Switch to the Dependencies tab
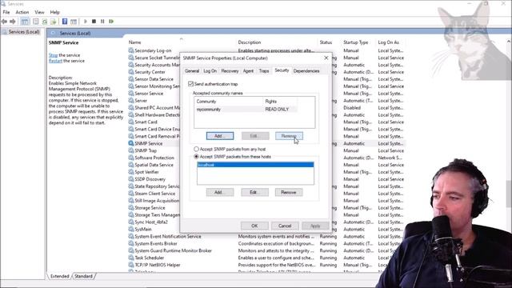512x288 pixels. 306,71
